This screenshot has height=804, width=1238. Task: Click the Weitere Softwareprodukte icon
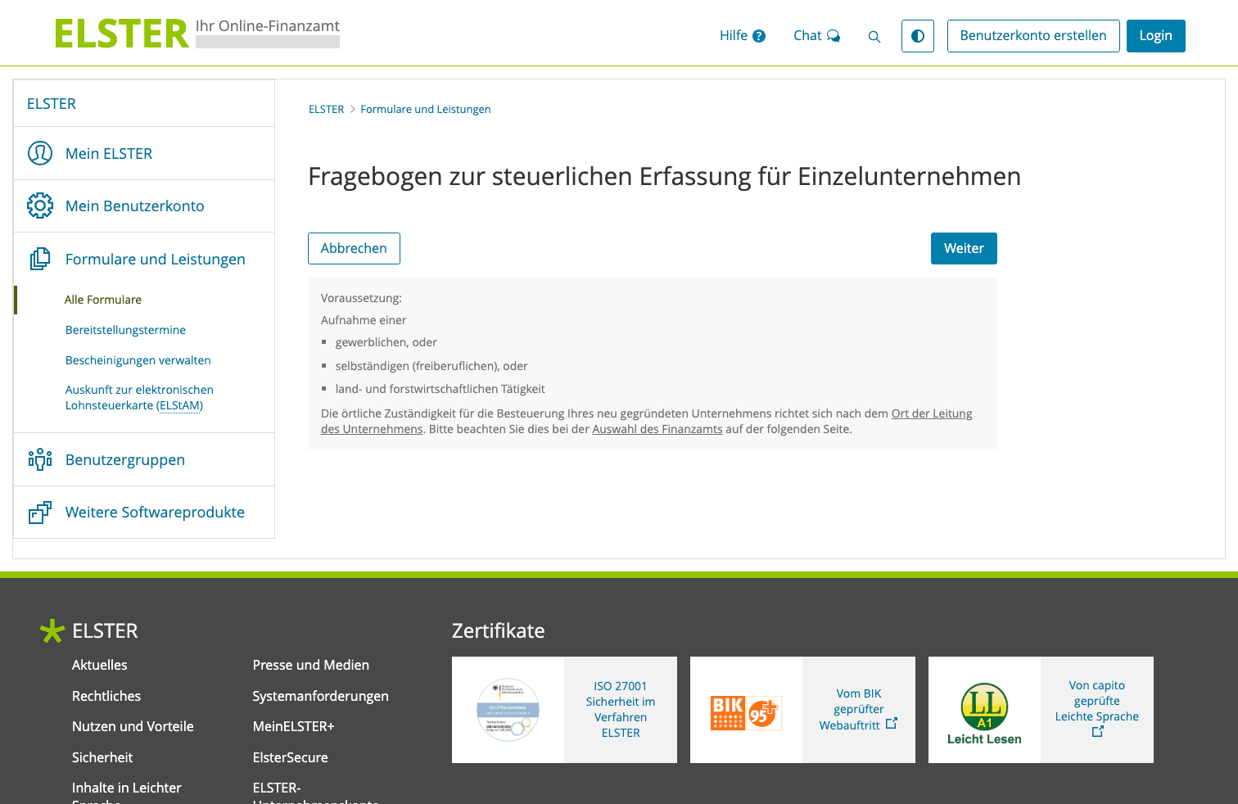(x=40, y=513)
